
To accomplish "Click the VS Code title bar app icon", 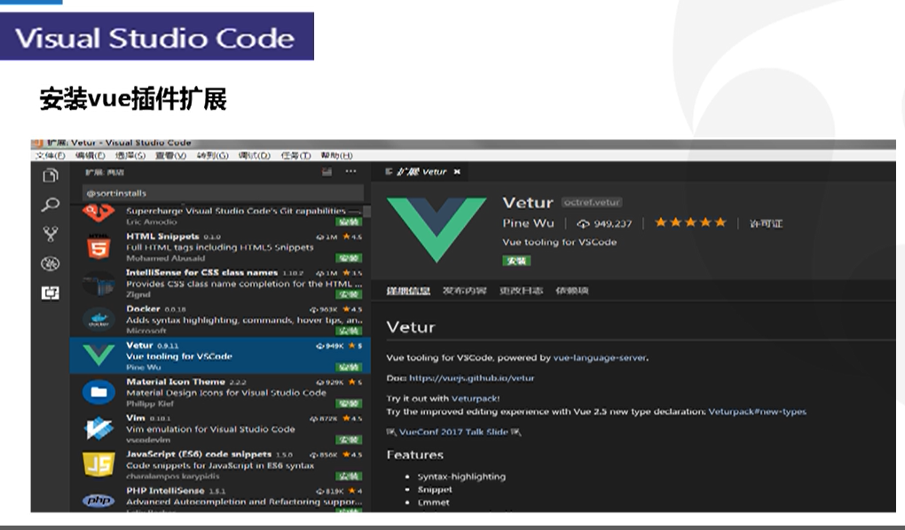I will coord(37,143).
